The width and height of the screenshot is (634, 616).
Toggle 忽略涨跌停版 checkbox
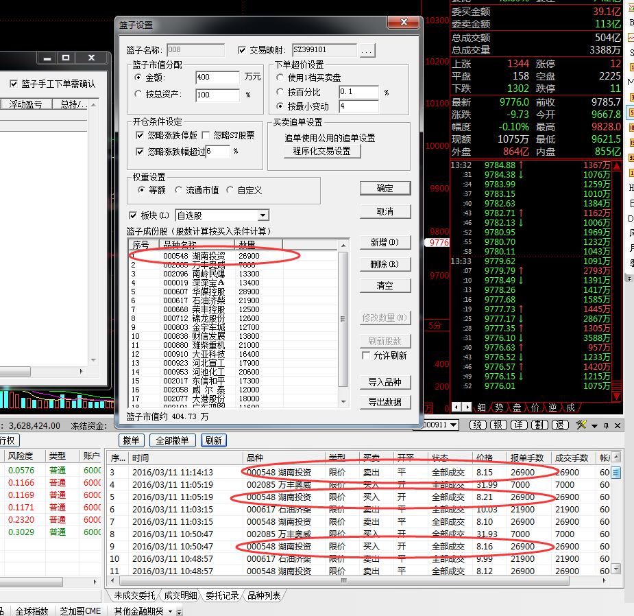(140, 135)
